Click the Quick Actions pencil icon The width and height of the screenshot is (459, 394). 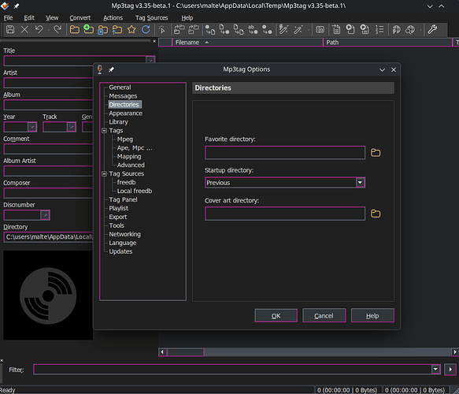[298, 30]
